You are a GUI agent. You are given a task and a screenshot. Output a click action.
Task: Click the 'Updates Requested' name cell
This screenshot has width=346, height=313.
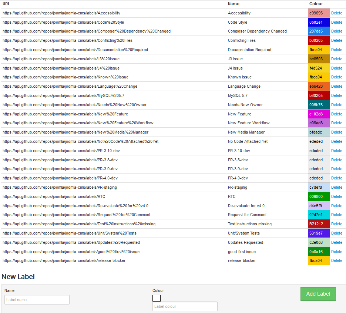tap(245, 242)
